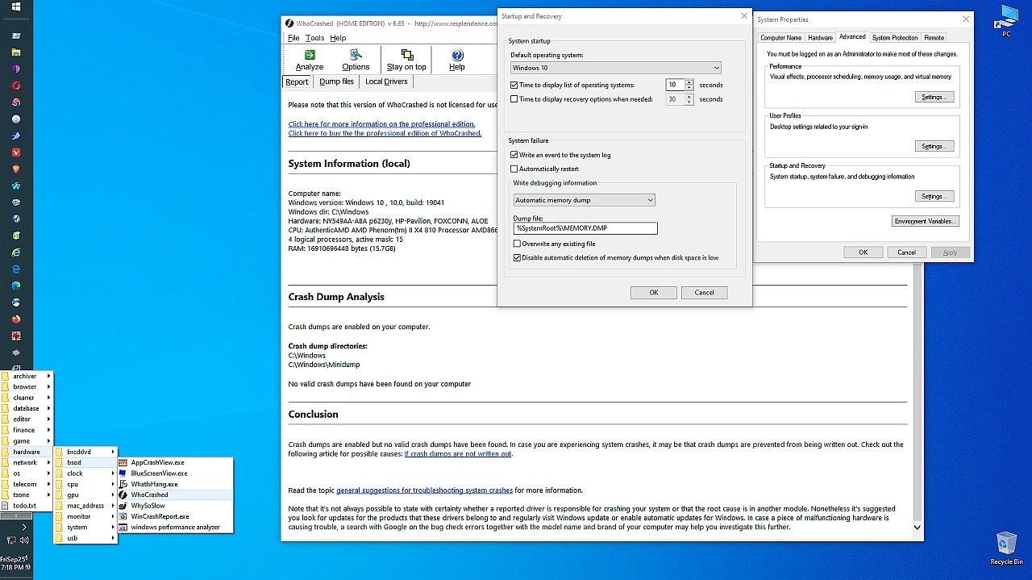Switch to Computer Name tab in System Properties
The width and height of the screenshot is (1032, 580).
point(780,38)
